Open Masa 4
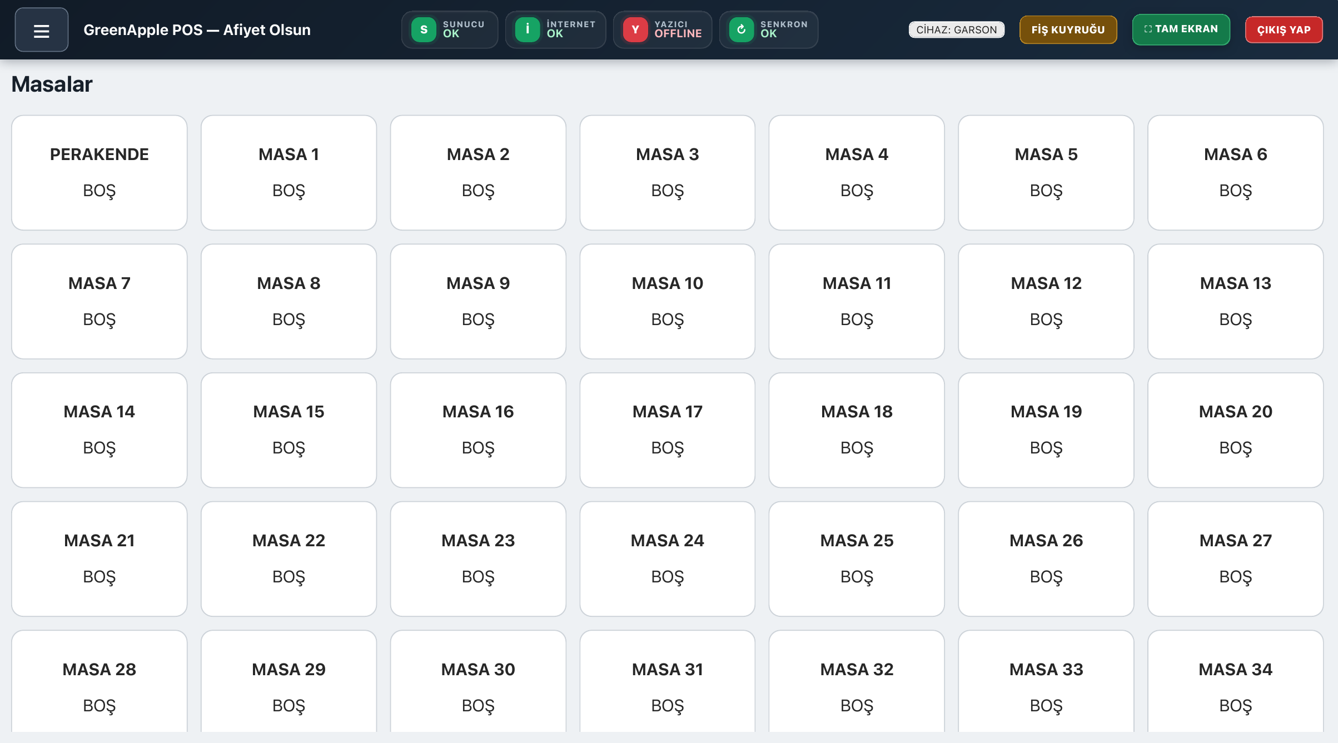1338x743 pixels. pyautogui.click(x=857, y=173)
